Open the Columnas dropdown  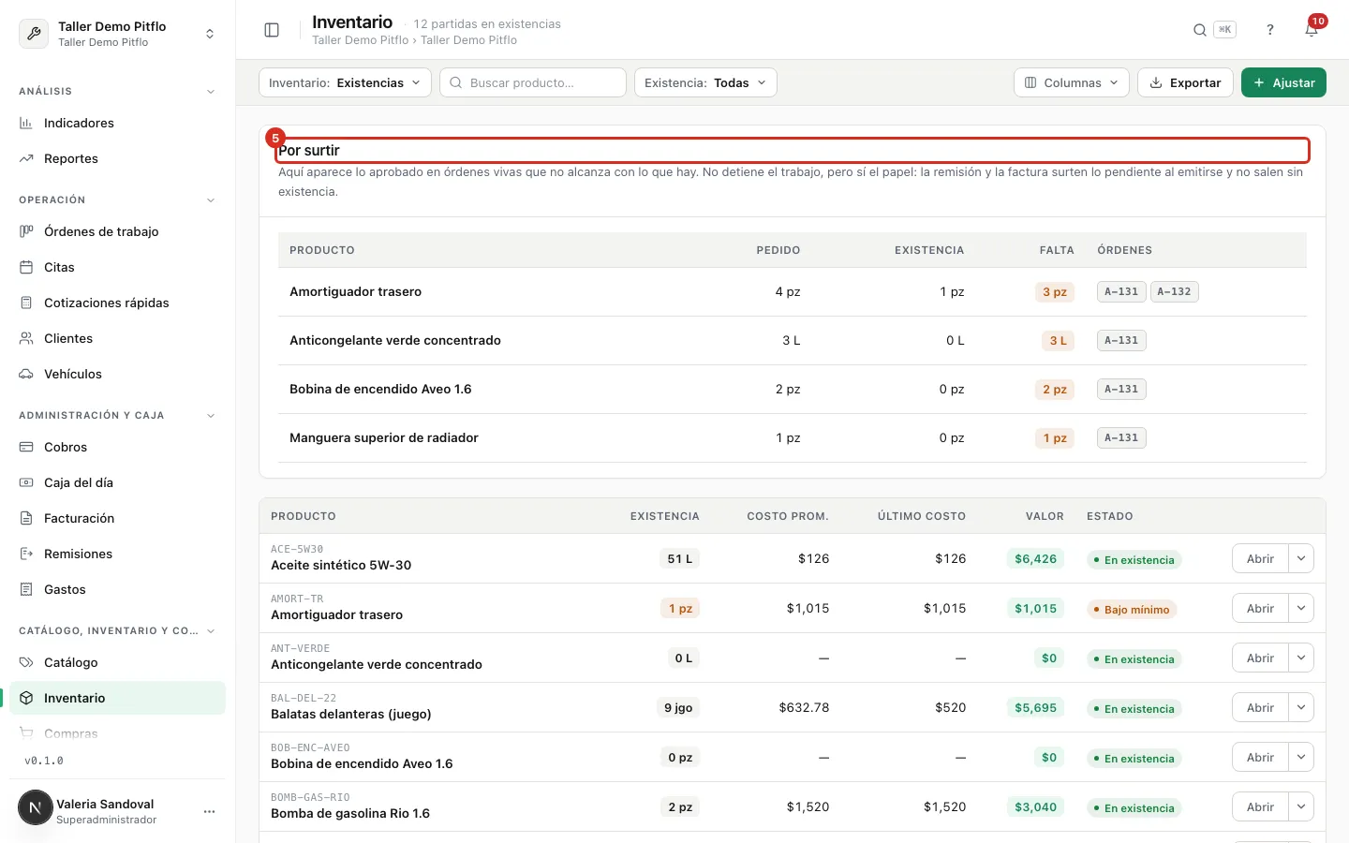pos(1071,82)
